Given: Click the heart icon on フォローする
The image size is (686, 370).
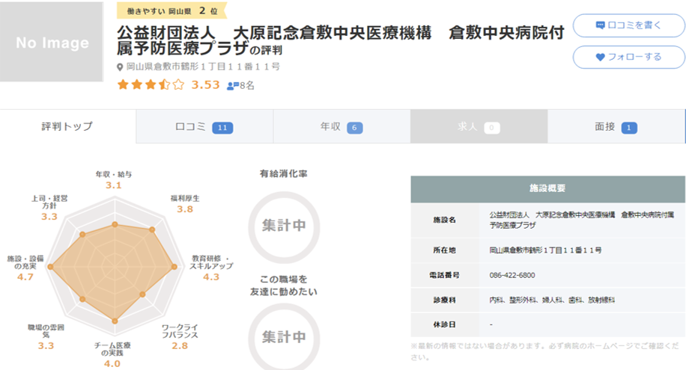Looking at the screenshot, I should pos(601,57).
